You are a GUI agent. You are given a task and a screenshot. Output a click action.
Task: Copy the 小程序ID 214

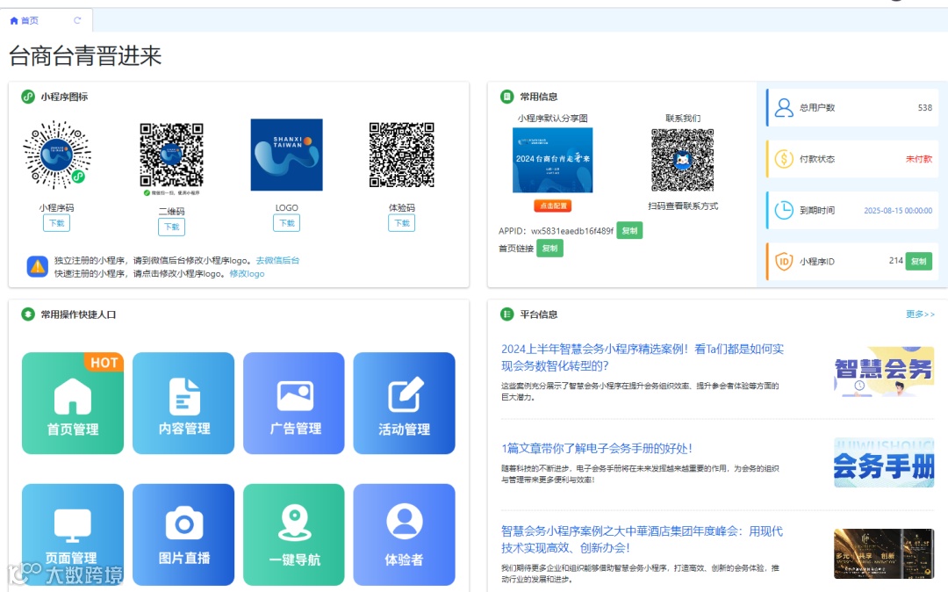tap(918, 261)
